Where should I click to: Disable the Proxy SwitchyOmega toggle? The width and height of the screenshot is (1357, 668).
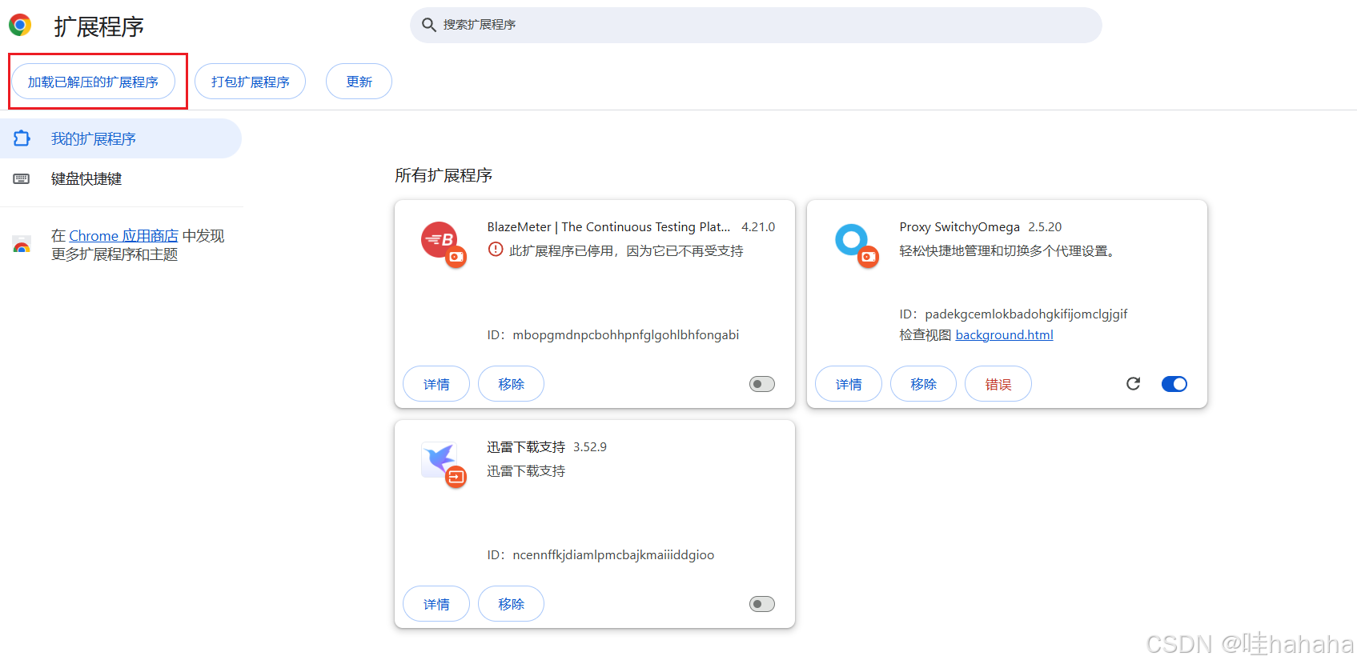[x=1174, y=384]
